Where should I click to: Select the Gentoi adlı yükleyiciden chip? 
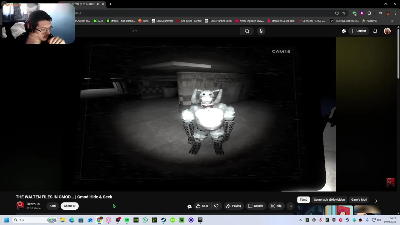click(x=329, y=200)
